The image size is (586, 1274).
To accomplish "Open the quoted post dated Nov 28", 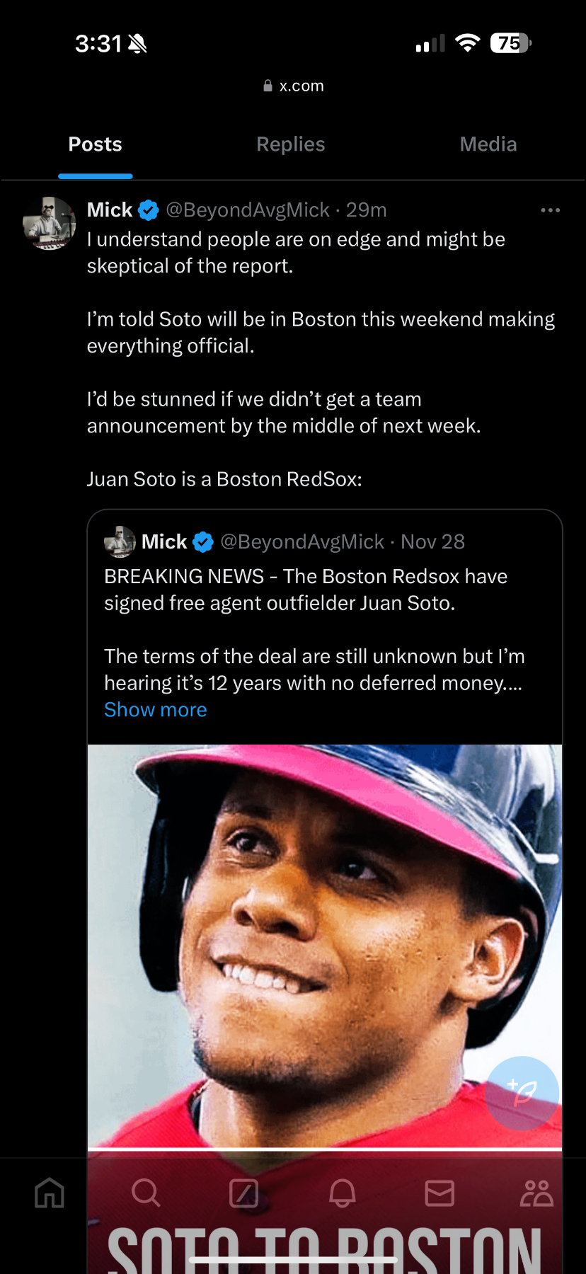I will click(x=432, y=542).
